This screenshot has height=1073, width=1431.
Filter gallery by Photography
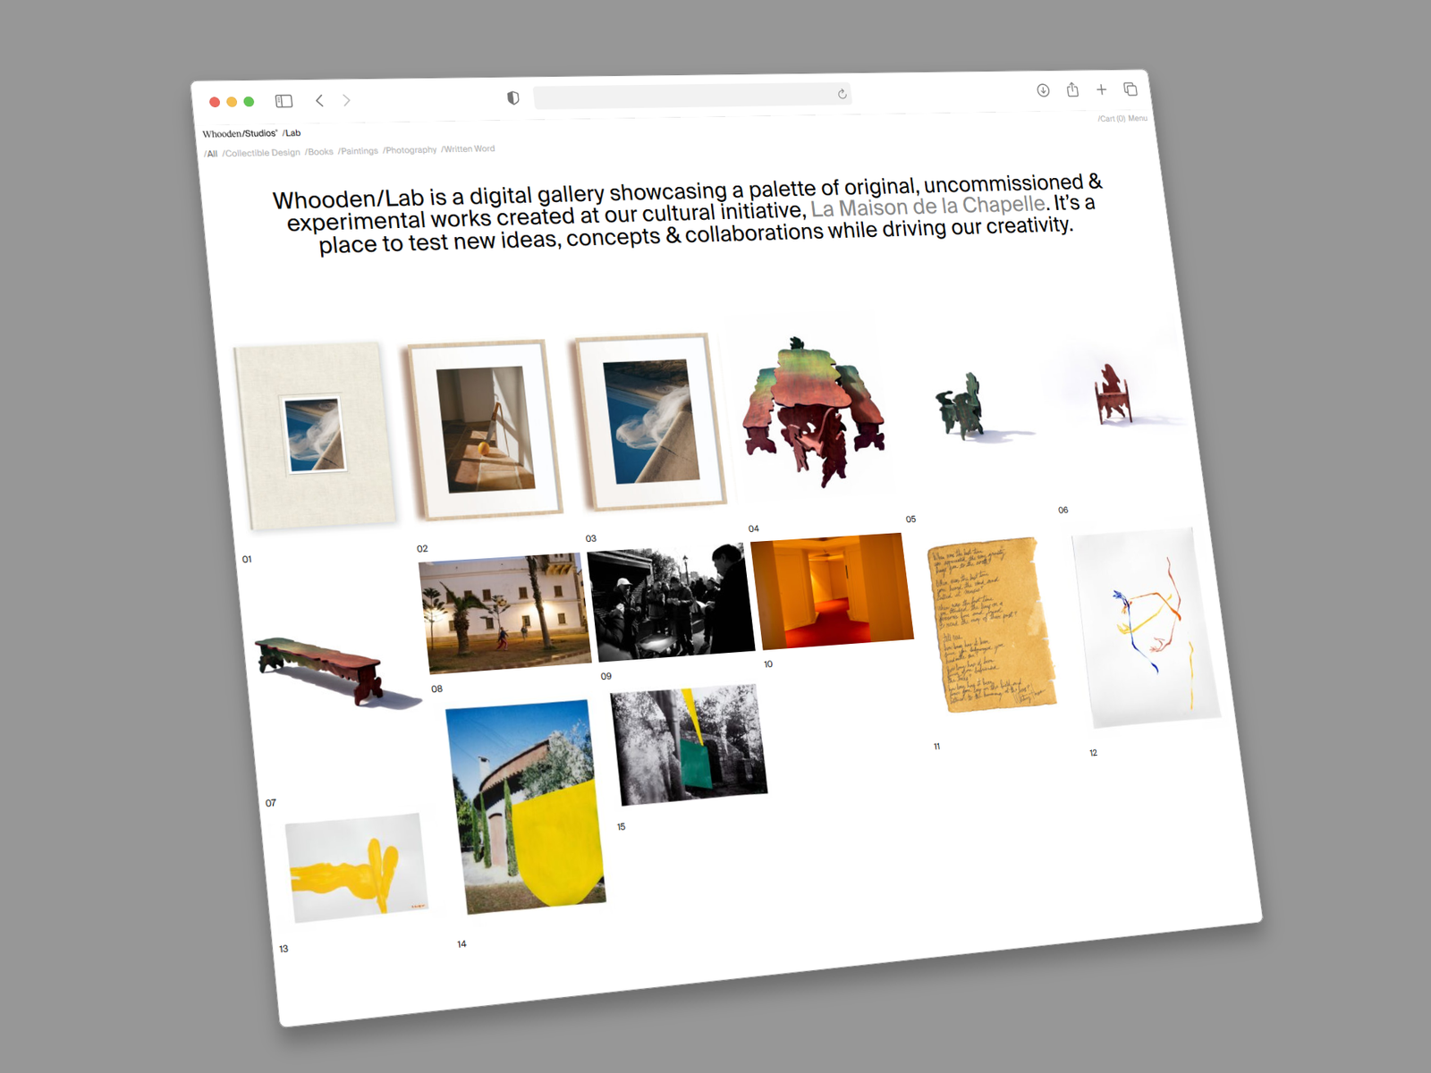pyautogui.click(x=410, y=150)
